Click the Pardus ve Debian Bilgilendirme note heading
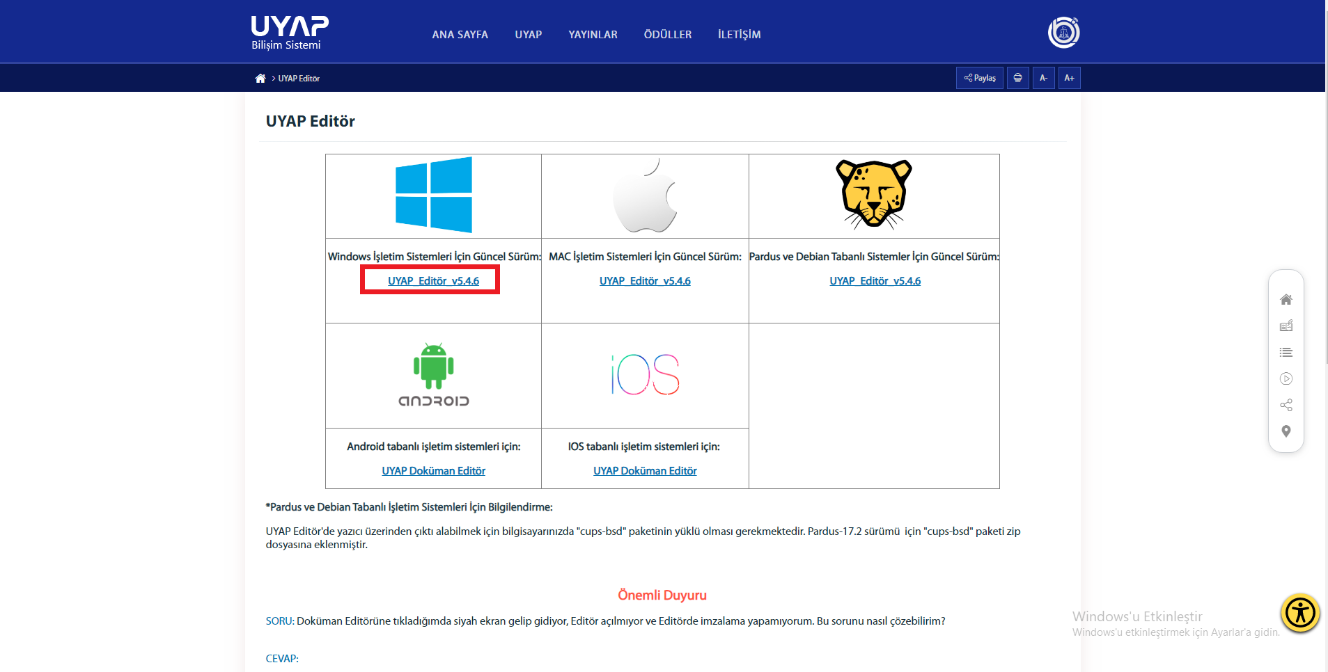The height and width of the screenshot is (672, 1328). [409, 507]
